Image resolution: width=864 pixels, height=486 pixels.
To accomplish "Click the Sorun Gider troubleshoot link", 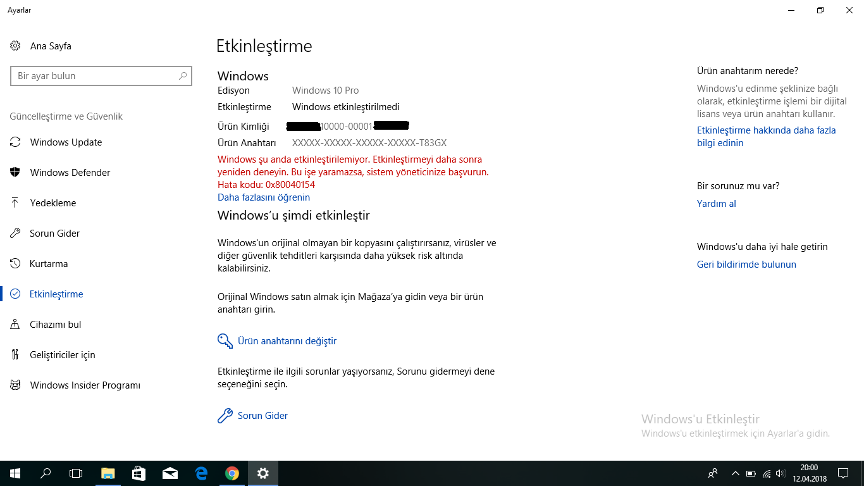I will click(x=262, y=416).
